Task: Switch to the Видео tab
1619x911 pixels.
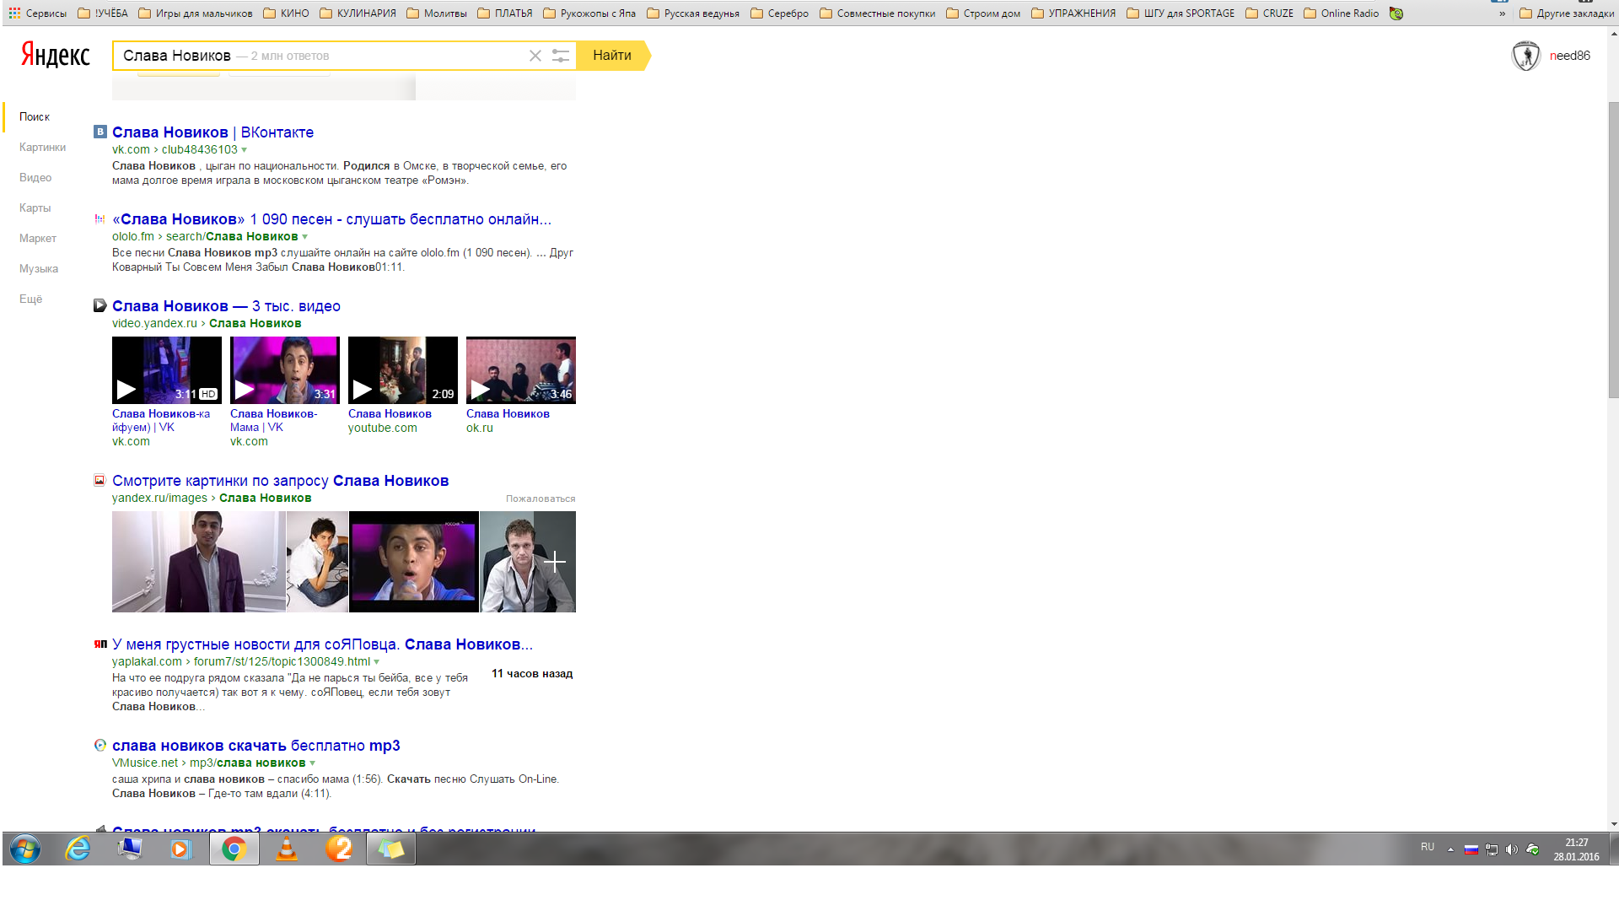Action: pos(35,177)
